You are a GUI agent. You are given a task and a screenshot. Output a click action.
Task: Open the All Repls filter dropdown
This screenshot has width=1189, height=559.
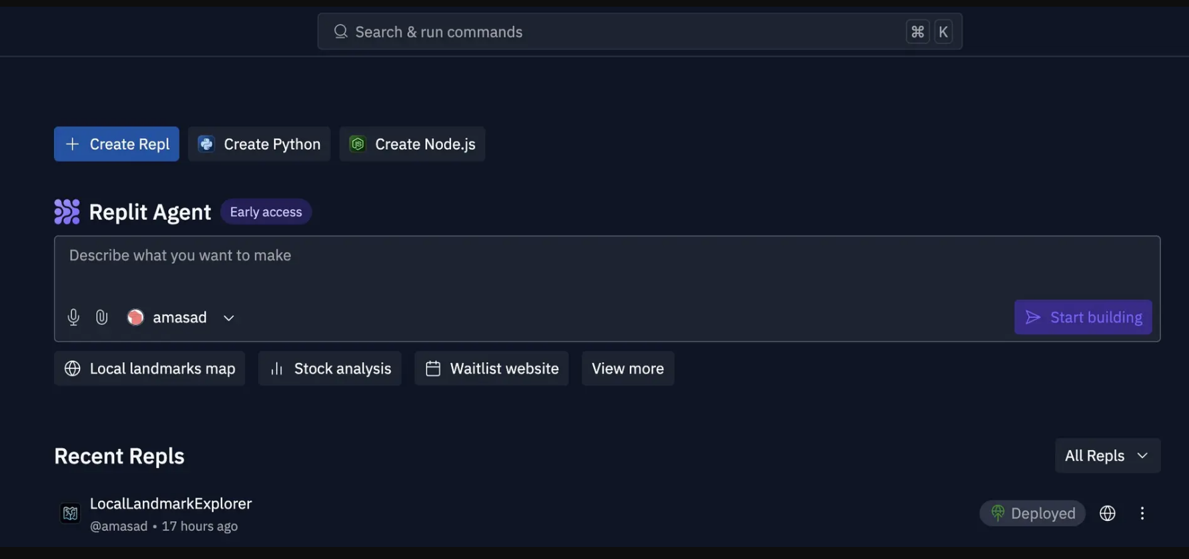coord(1108,456)
